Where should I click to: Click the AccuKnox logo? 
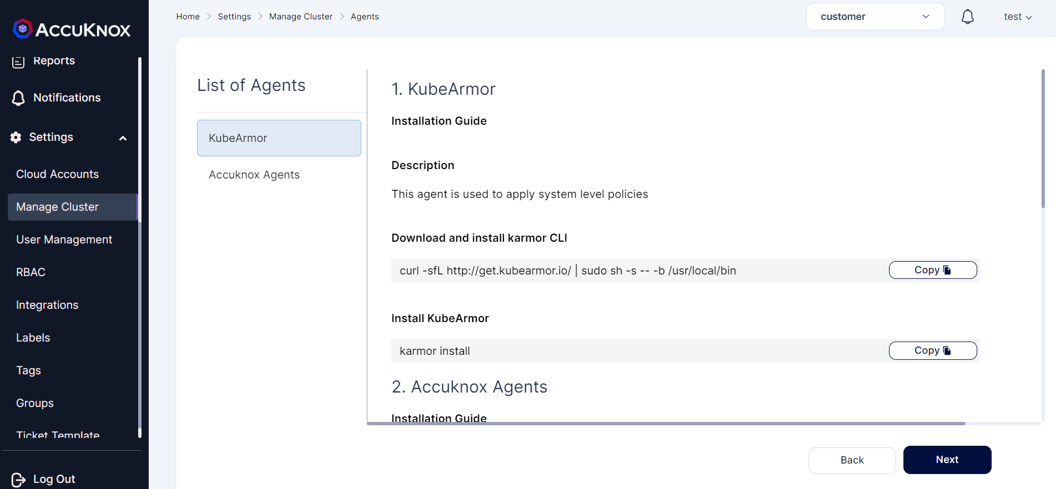pos(72,29)
